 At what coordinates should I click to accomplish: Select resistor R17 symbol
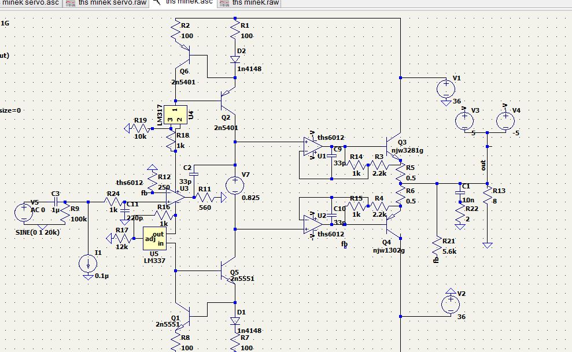121,238
